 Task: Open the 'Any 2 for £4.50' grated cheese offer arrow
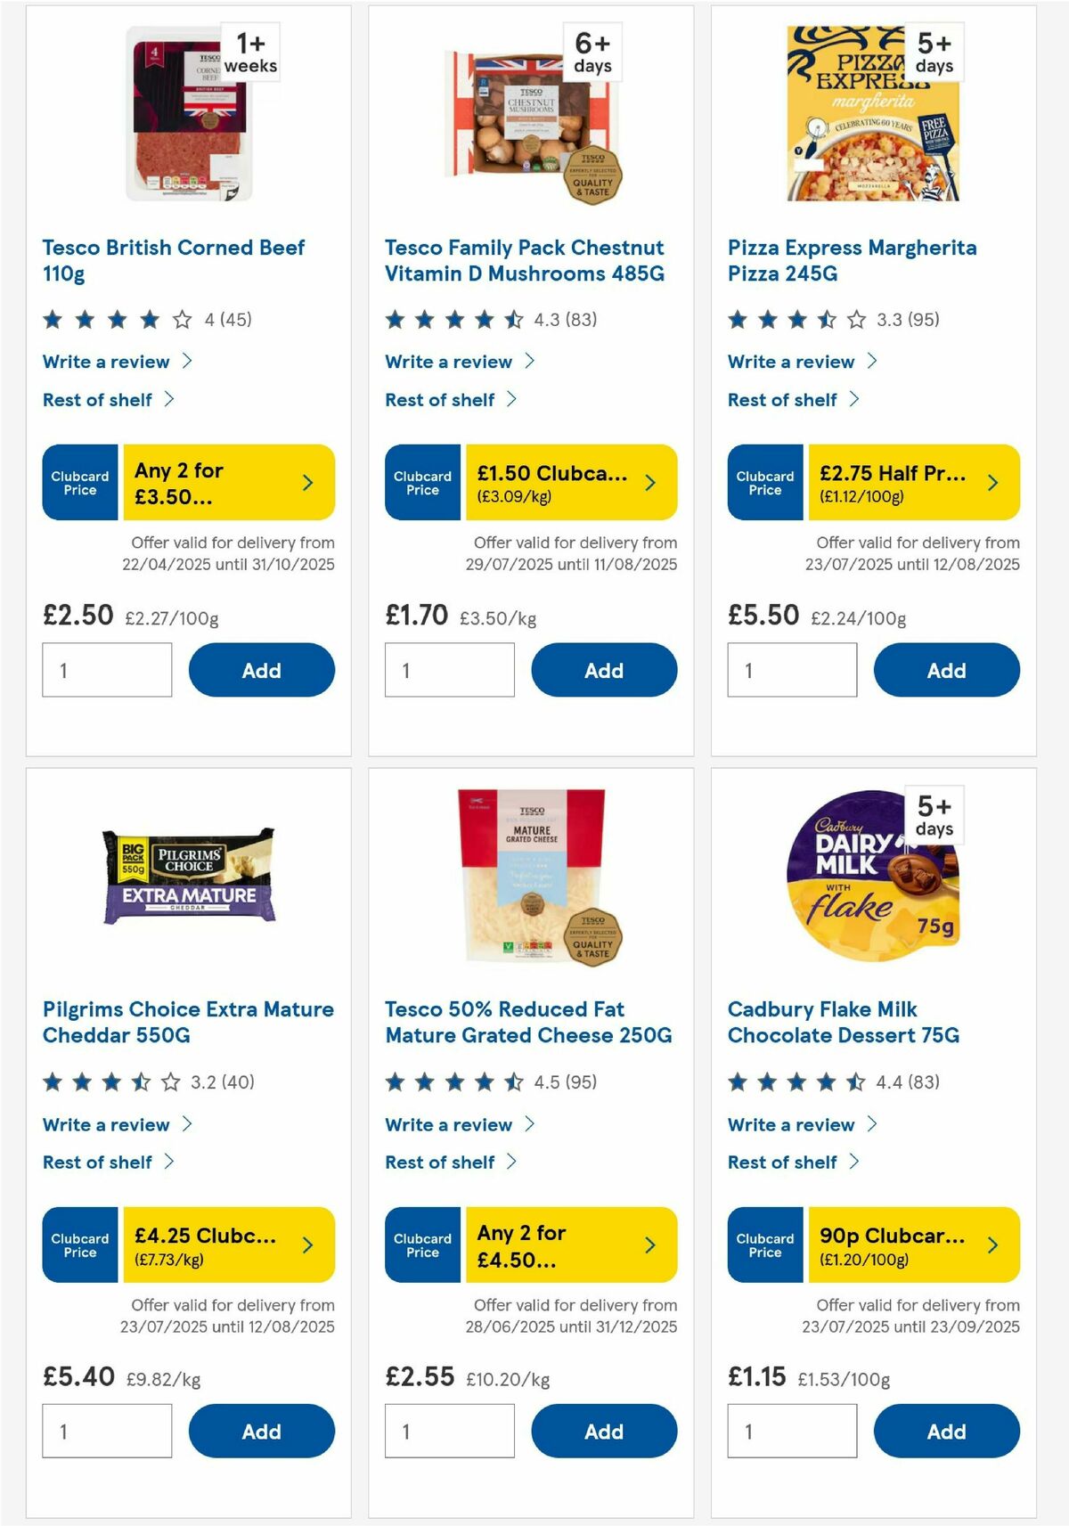coord(650,1245)
